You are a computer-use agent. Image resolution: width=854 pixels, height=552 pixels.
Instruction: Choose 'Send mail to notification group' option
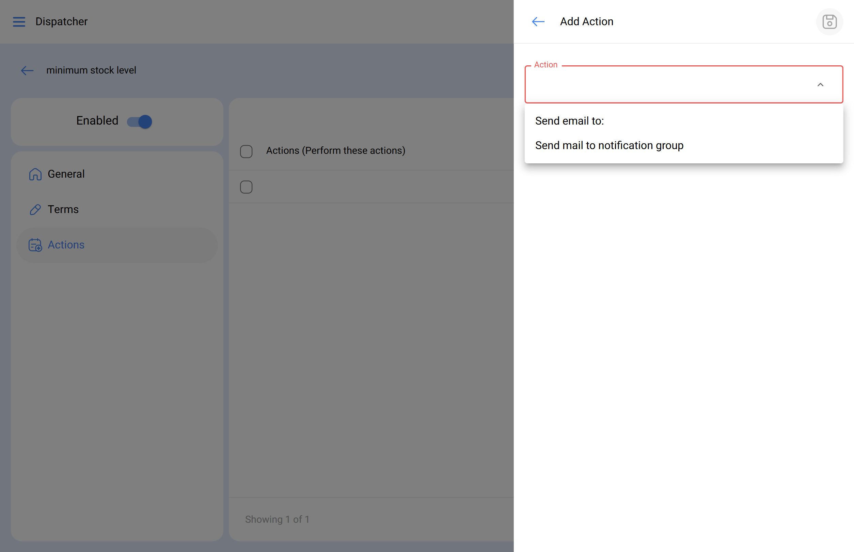coord(609,146)
